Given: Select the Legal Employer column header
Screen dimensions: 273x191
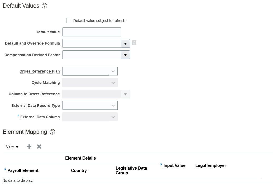Looking at the screenshot, I should pos(210,165).
